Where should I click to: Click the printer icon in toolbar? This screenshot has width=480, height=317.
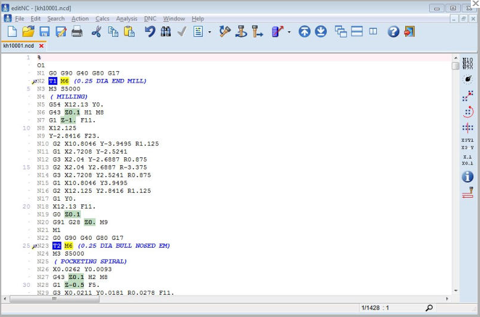[x=77, y=32]
